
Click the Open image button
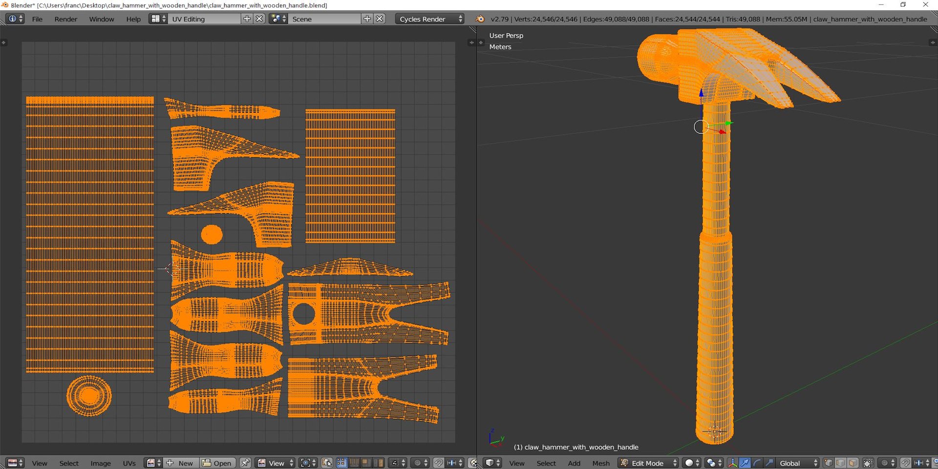pyautogui.click(x=218, y=463)
